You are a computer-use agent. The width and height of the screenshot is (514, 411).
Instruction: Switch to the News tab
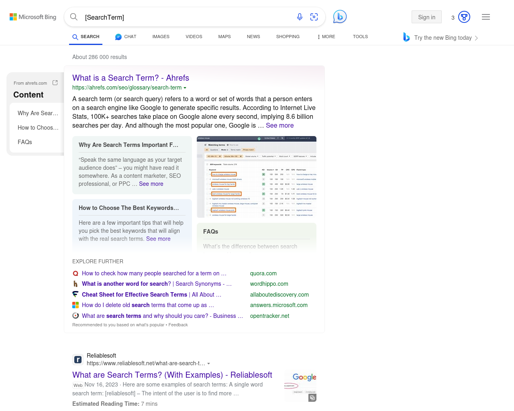click(253, 37)
